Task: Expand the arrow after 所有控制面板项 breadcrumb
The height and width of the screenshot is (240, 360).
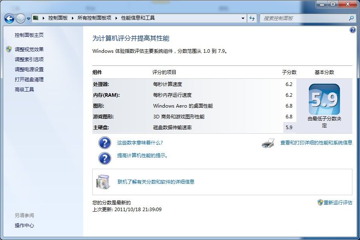Action: click(116, 18)
